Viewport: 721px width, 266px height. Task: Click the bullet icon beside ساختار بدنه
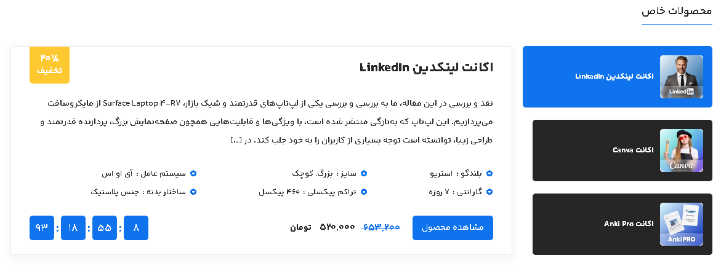[x=193, y=192]
